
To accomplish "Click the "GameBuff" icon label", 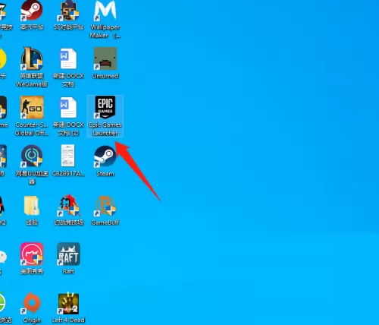I will tap(105, 222).
